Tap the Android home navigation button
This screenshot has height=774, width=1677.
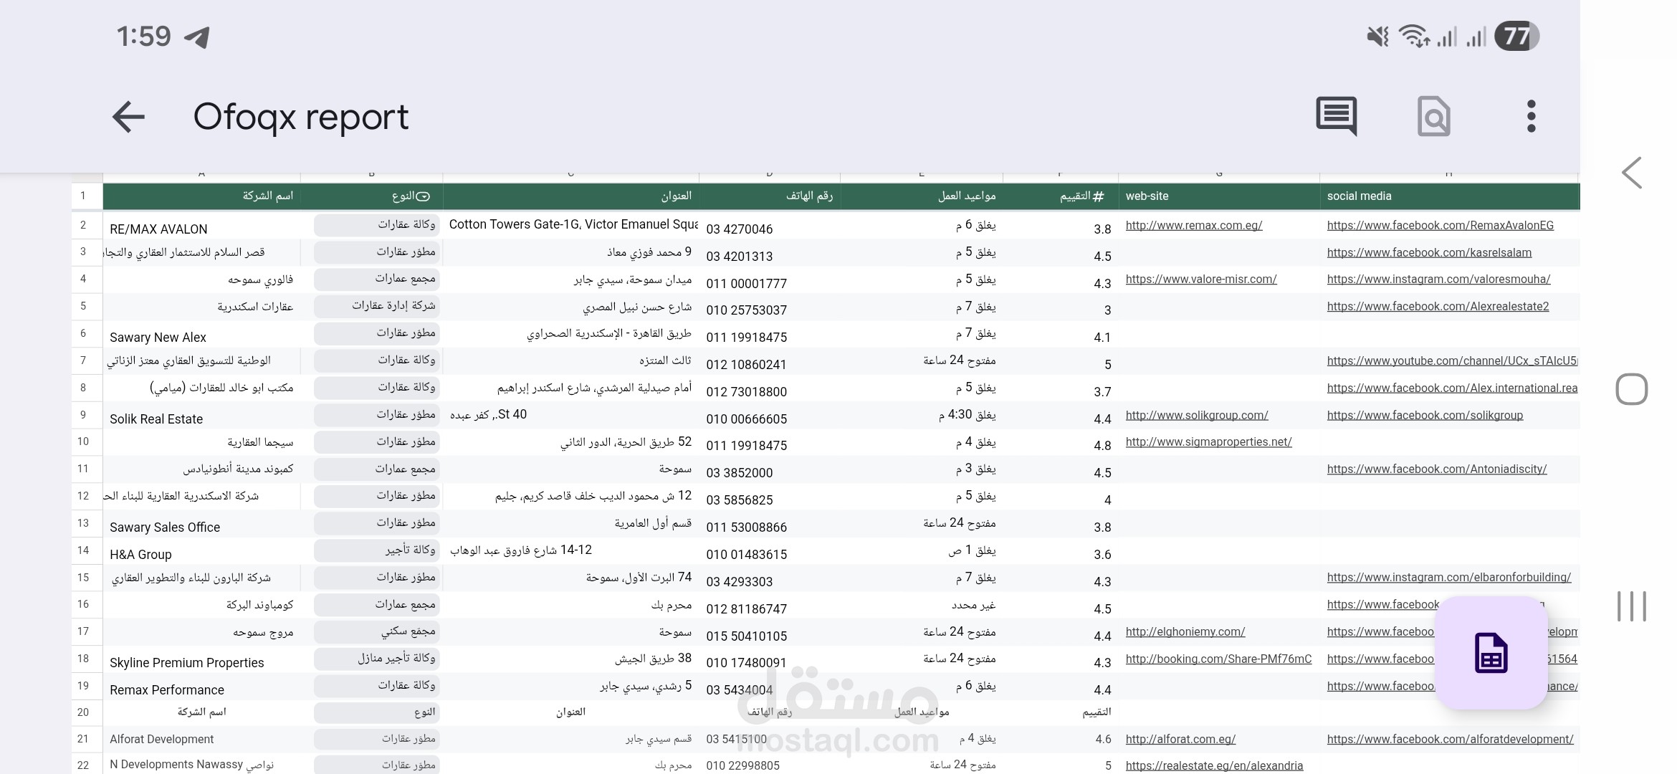click(x=1632, y=389)
